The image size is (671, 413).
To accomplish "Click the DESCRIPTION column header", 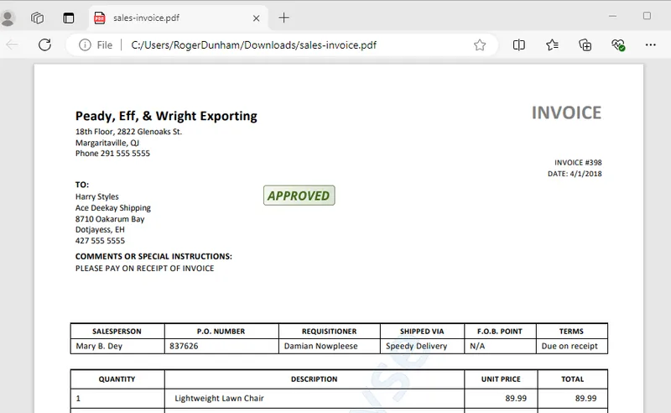I will tap(314, 379).
